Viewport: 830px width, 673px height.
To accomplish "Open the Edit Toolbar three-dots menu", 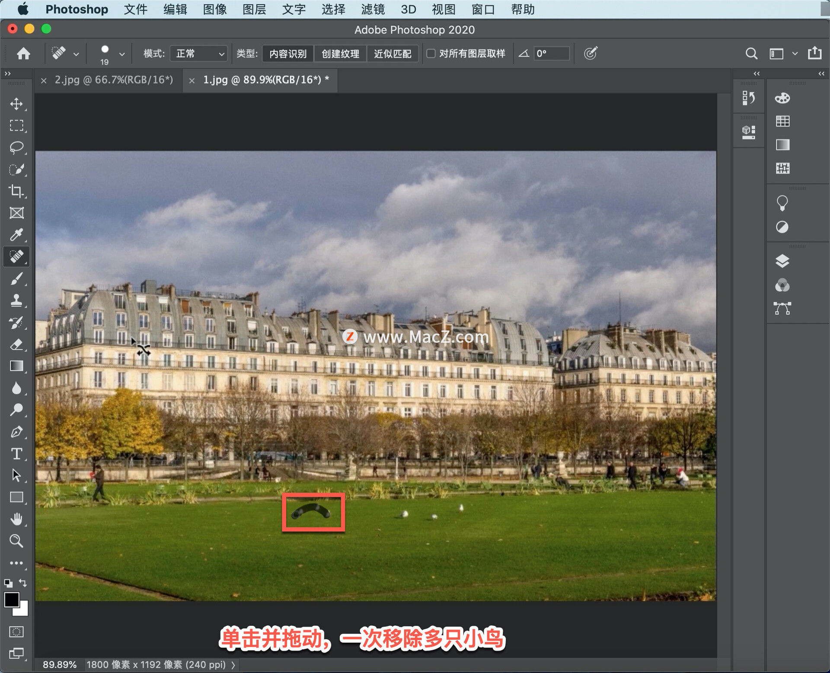I will 16,563.
